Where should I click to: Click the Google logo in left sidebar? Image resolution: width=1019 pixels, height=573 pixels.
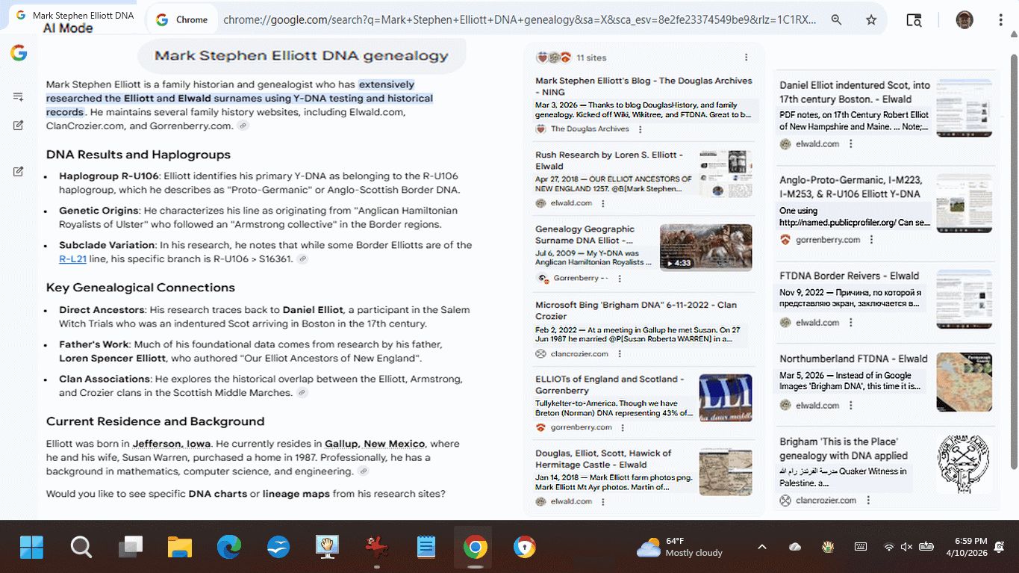pyautogui.click(x=19, y=52)
